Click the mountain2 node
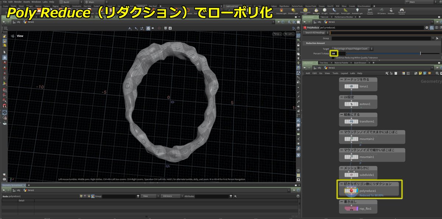Screen dimensions: 442x219 [x=351, y=139]
